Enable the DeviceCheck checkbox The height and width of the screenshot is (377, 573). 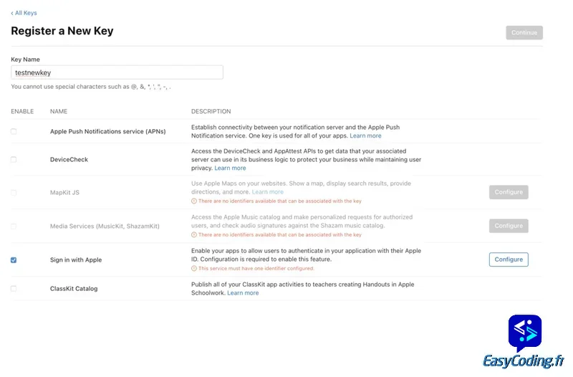(x=14, y=159)
